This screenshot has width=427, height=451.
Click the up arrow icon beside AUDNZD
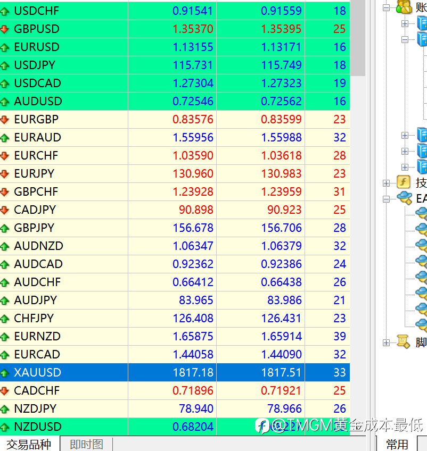(4, 246)
